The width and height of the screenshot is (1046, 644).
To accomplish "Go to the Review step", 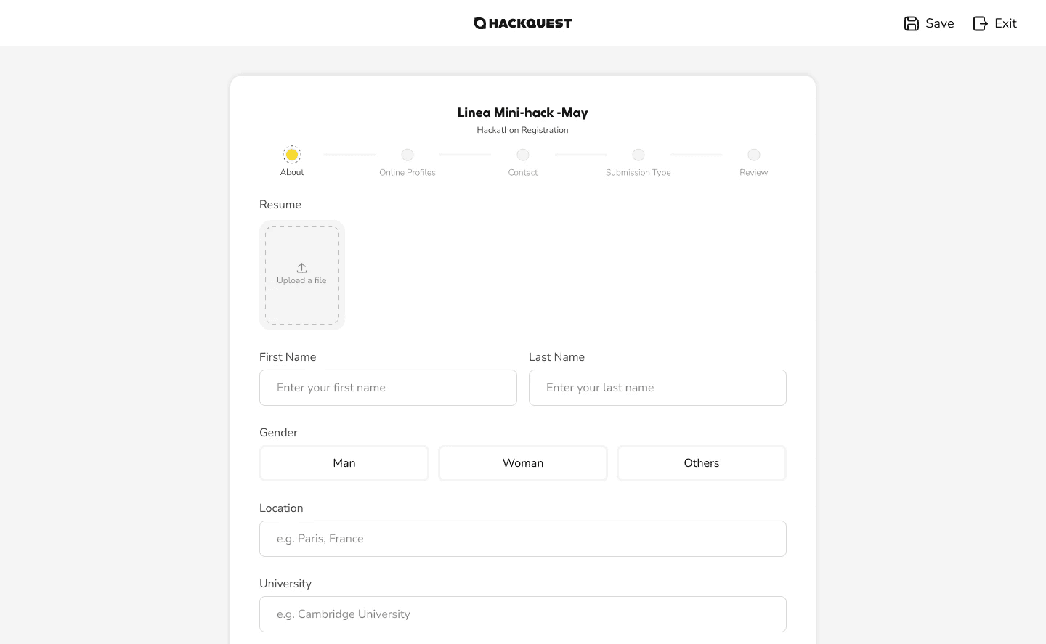I will tap(754, 155).
